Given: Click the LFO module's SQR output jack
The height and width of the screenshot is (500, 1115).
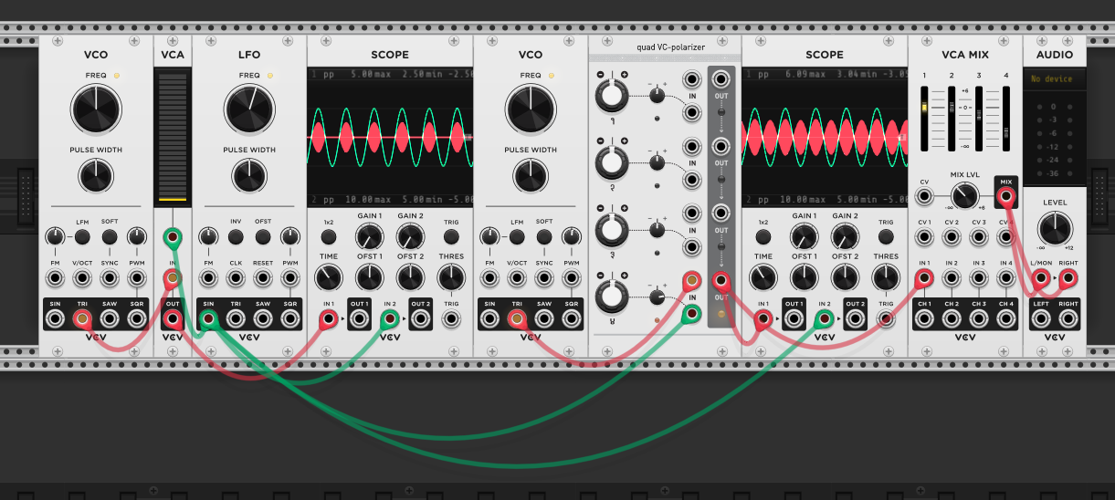Looking at the screenshot, I should point(290,319).
